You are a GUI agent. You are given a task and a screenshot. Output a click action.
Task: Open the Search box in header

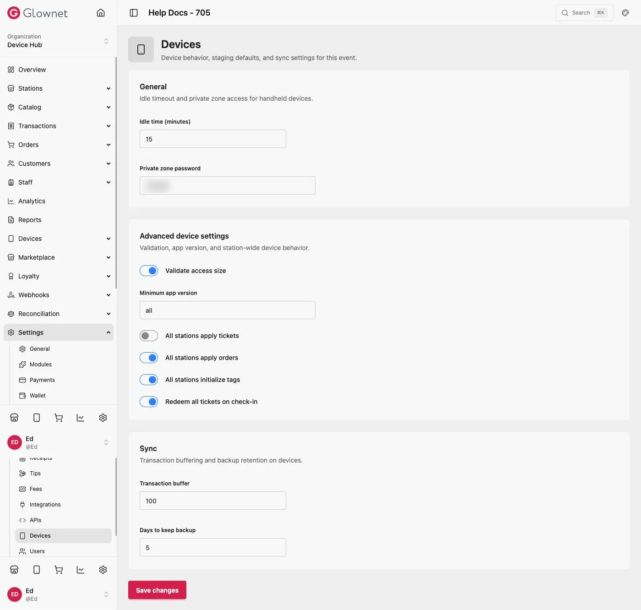point(584,13)
